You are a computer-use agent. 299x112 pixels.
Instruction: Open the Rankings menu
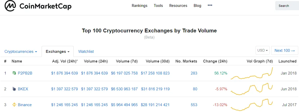(x=140, y=6)
